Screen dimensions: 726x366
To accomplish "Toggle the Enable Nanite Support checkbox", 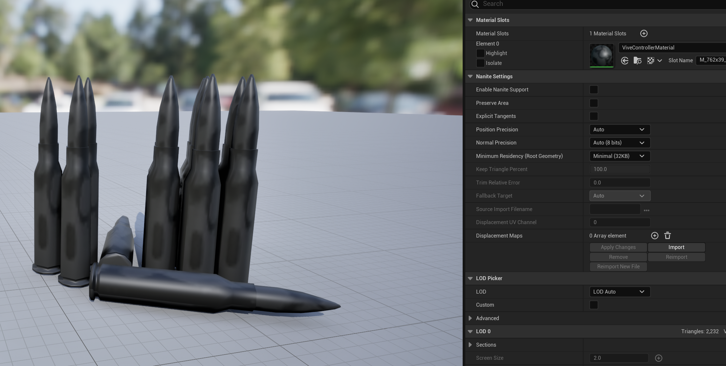I will point(594,89).
